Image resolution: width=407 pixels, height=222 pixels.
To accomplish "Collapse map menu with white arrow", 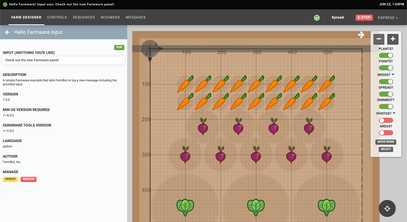I will pyautogui.click(x=361, y=35).
